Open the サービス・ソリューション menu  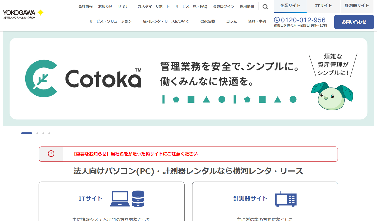(x=110, y=21)
